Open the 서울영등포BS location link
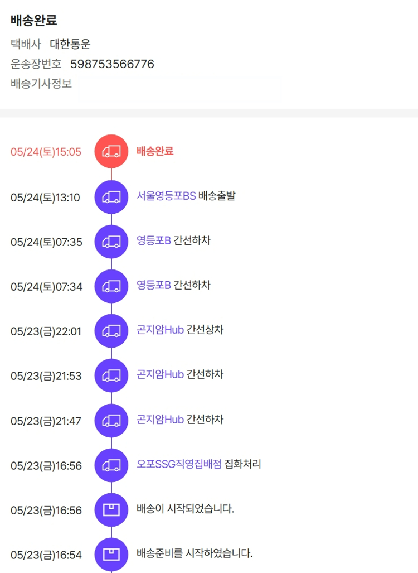Viewport: 418px width, 573px height. 166,196
